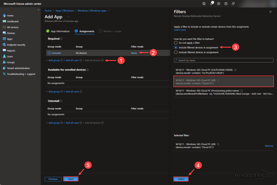Click the Help question mark icon
The height and width of the screenshot is (185, 277).
click(x=226, y=4)
